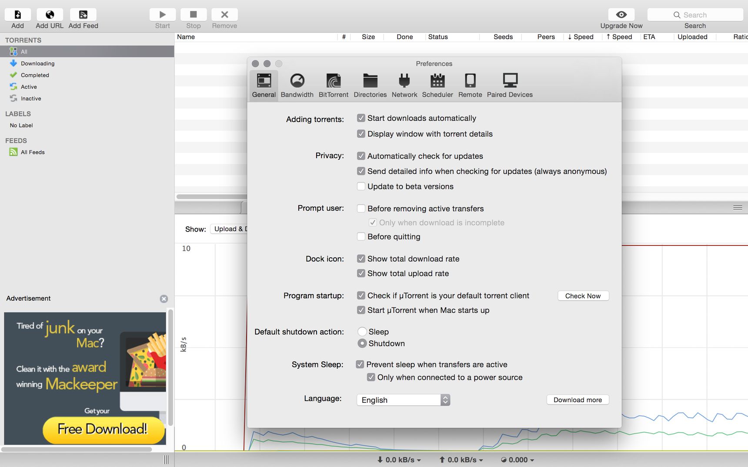Open the Language dropdown

point(403,400)
